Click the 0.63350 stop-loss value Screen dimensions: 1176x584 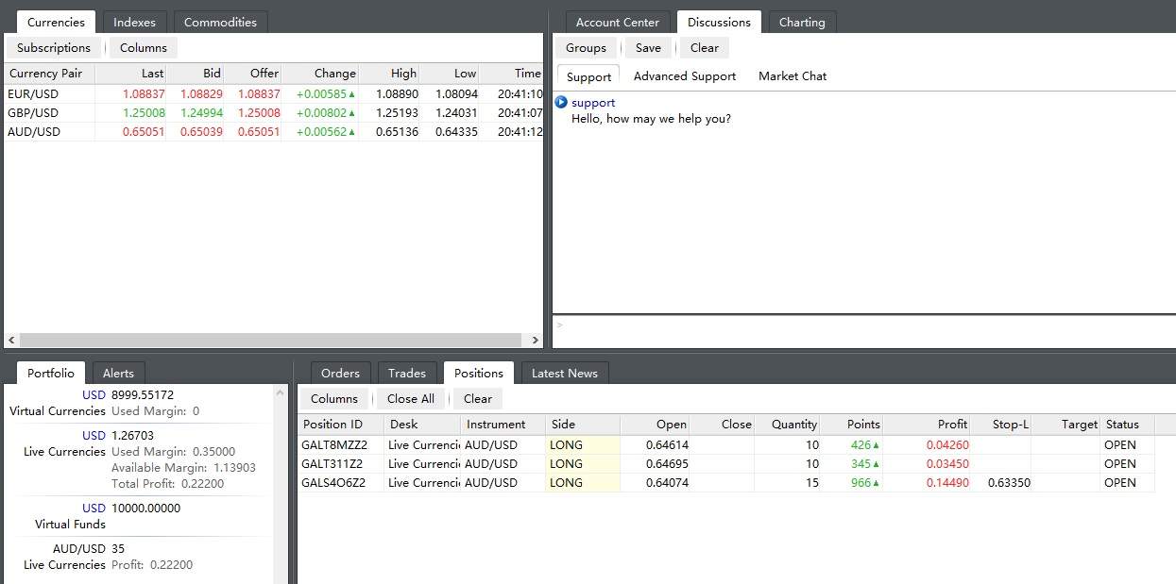1009,483
